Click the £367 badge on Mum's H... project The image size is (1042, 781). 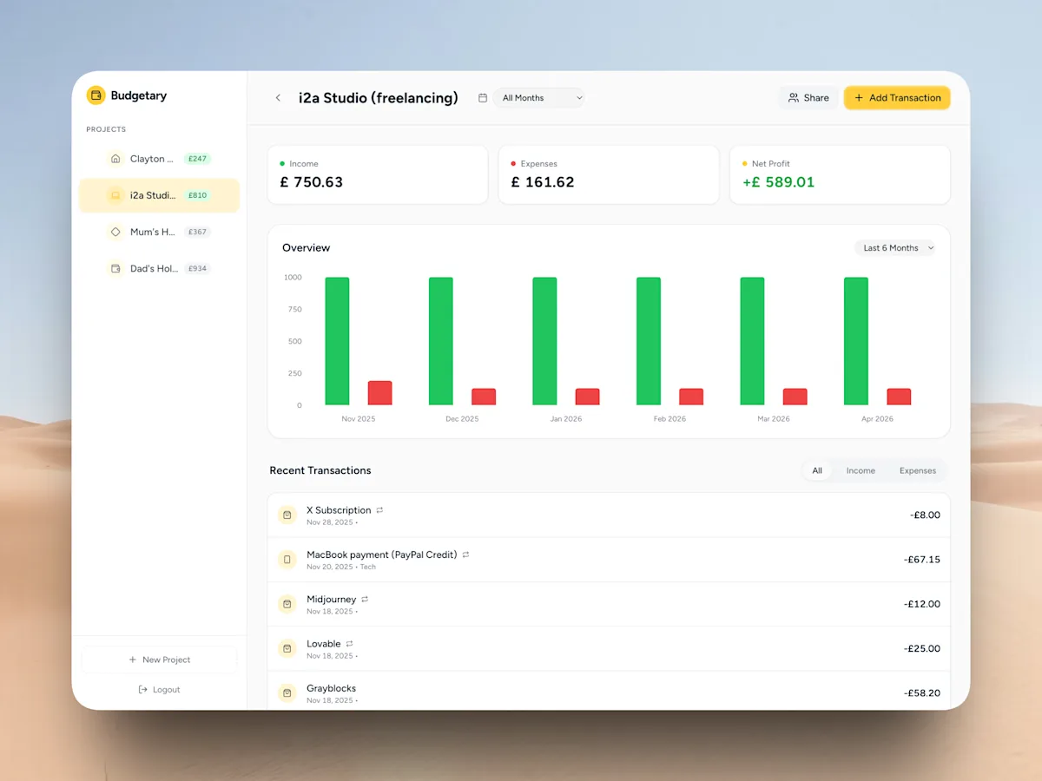198,232
